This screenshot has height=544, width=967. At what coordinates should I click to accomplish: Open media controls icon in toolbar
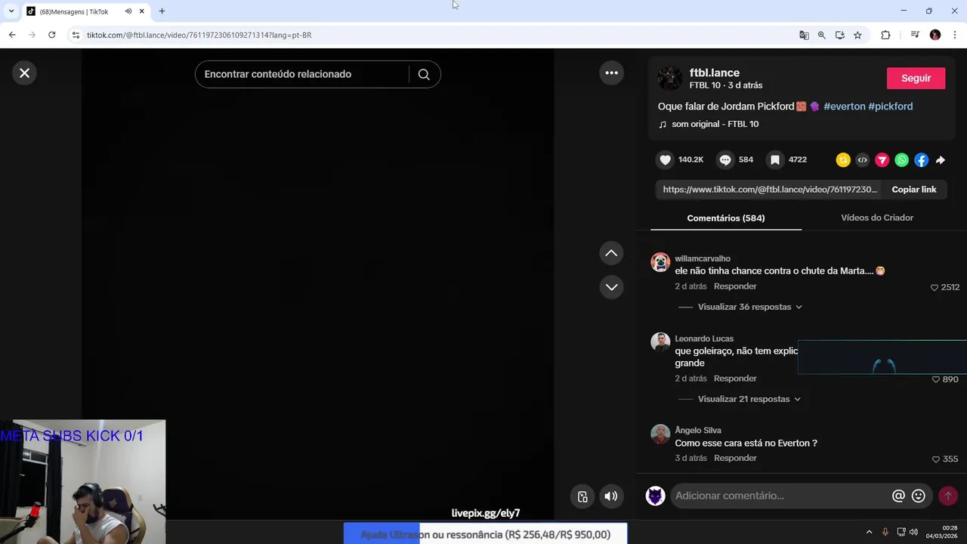pos(915,35)
